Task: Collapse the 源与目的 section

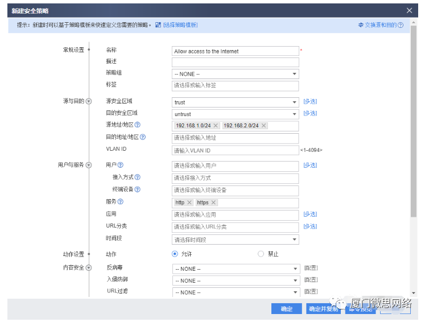Action: coord(89,101)
